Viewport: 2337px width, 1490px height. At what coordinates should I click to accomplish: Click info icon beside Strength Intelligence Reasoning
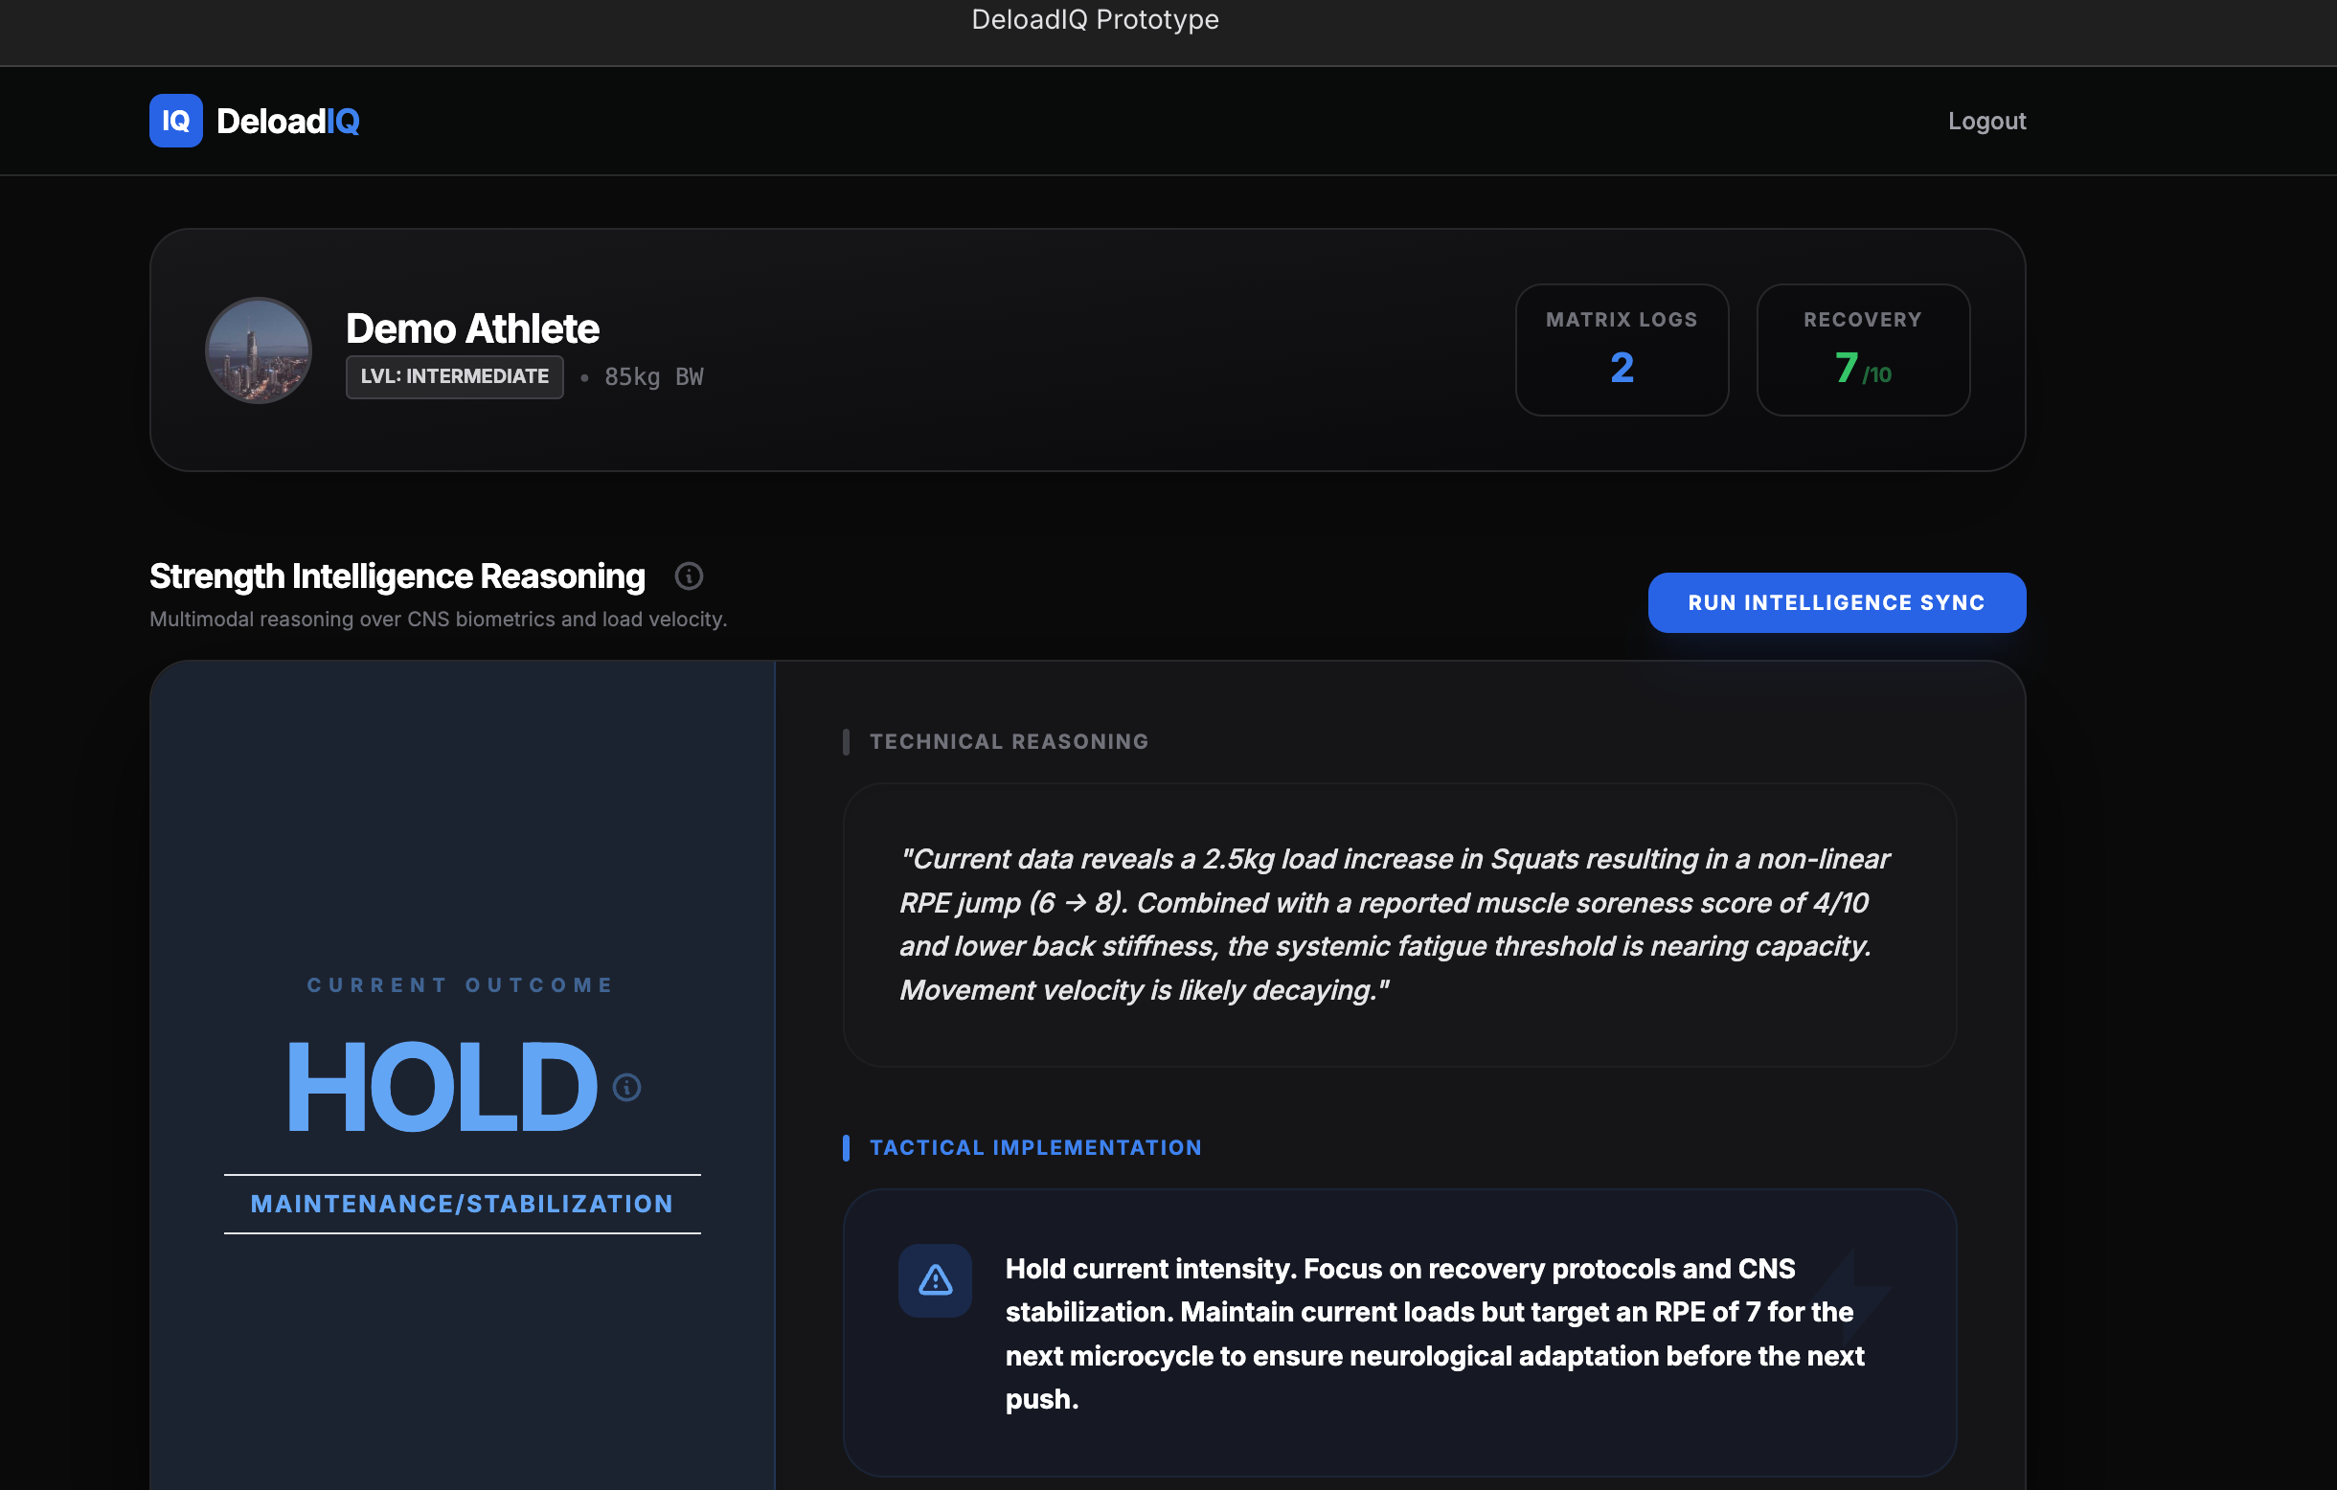(688, 576)
